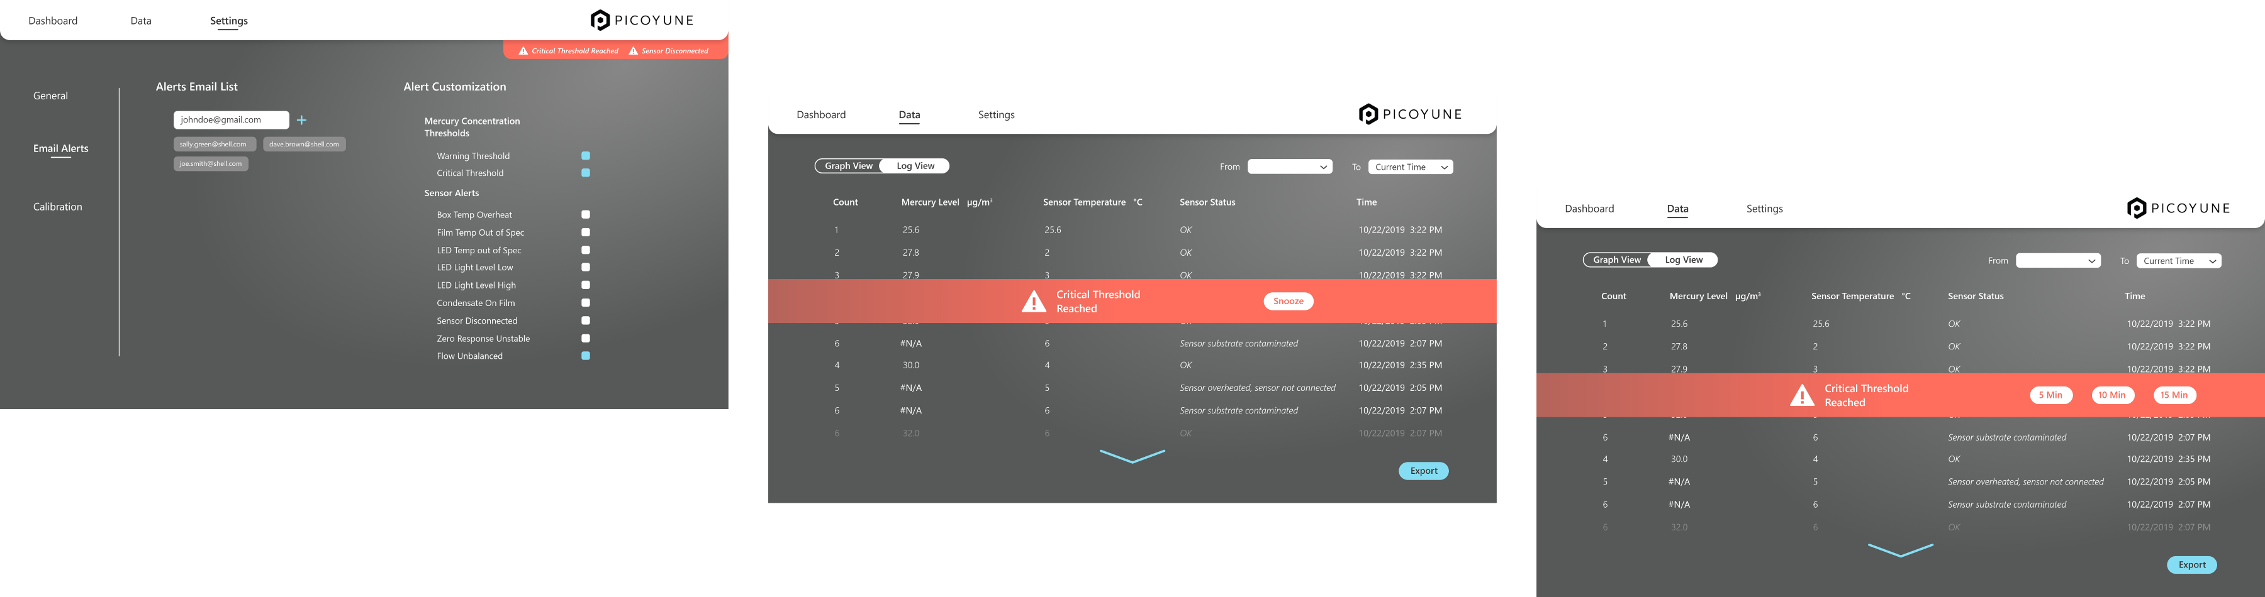
Task: Click the warning triangle in the Snooze banner
Action: point(1034,302)
